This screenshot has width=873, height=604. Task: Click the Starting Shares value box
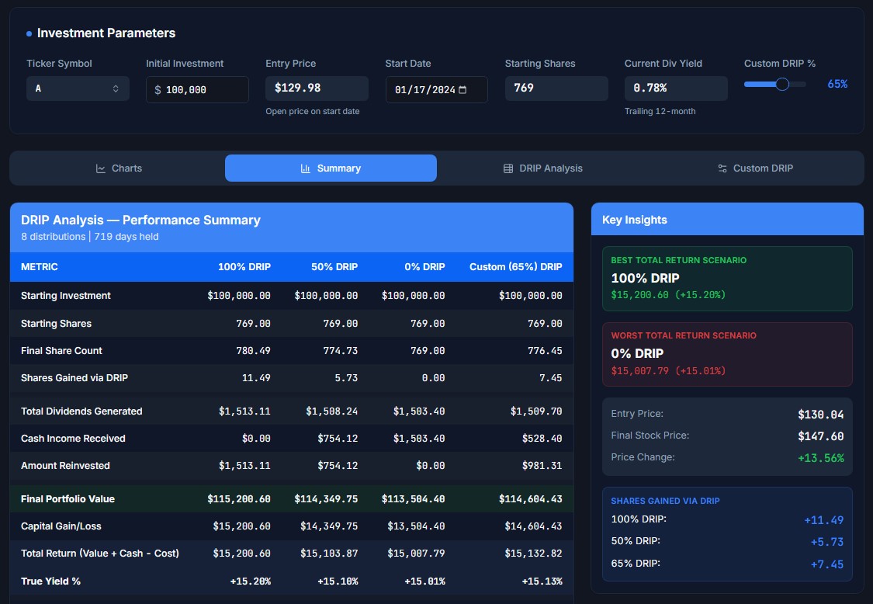(556, 88)
